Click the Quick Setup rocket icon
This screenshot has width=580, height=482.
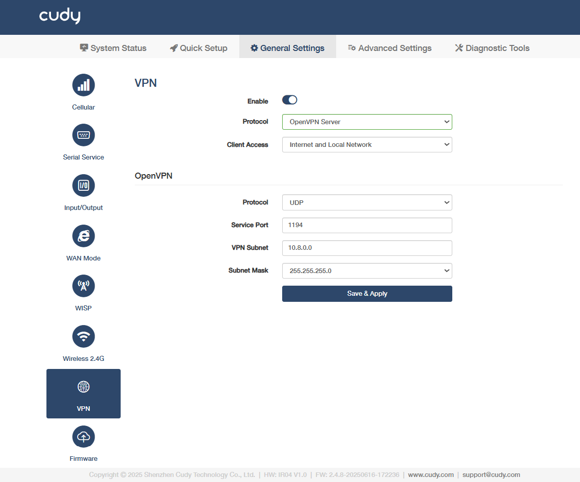coord(174,48)
